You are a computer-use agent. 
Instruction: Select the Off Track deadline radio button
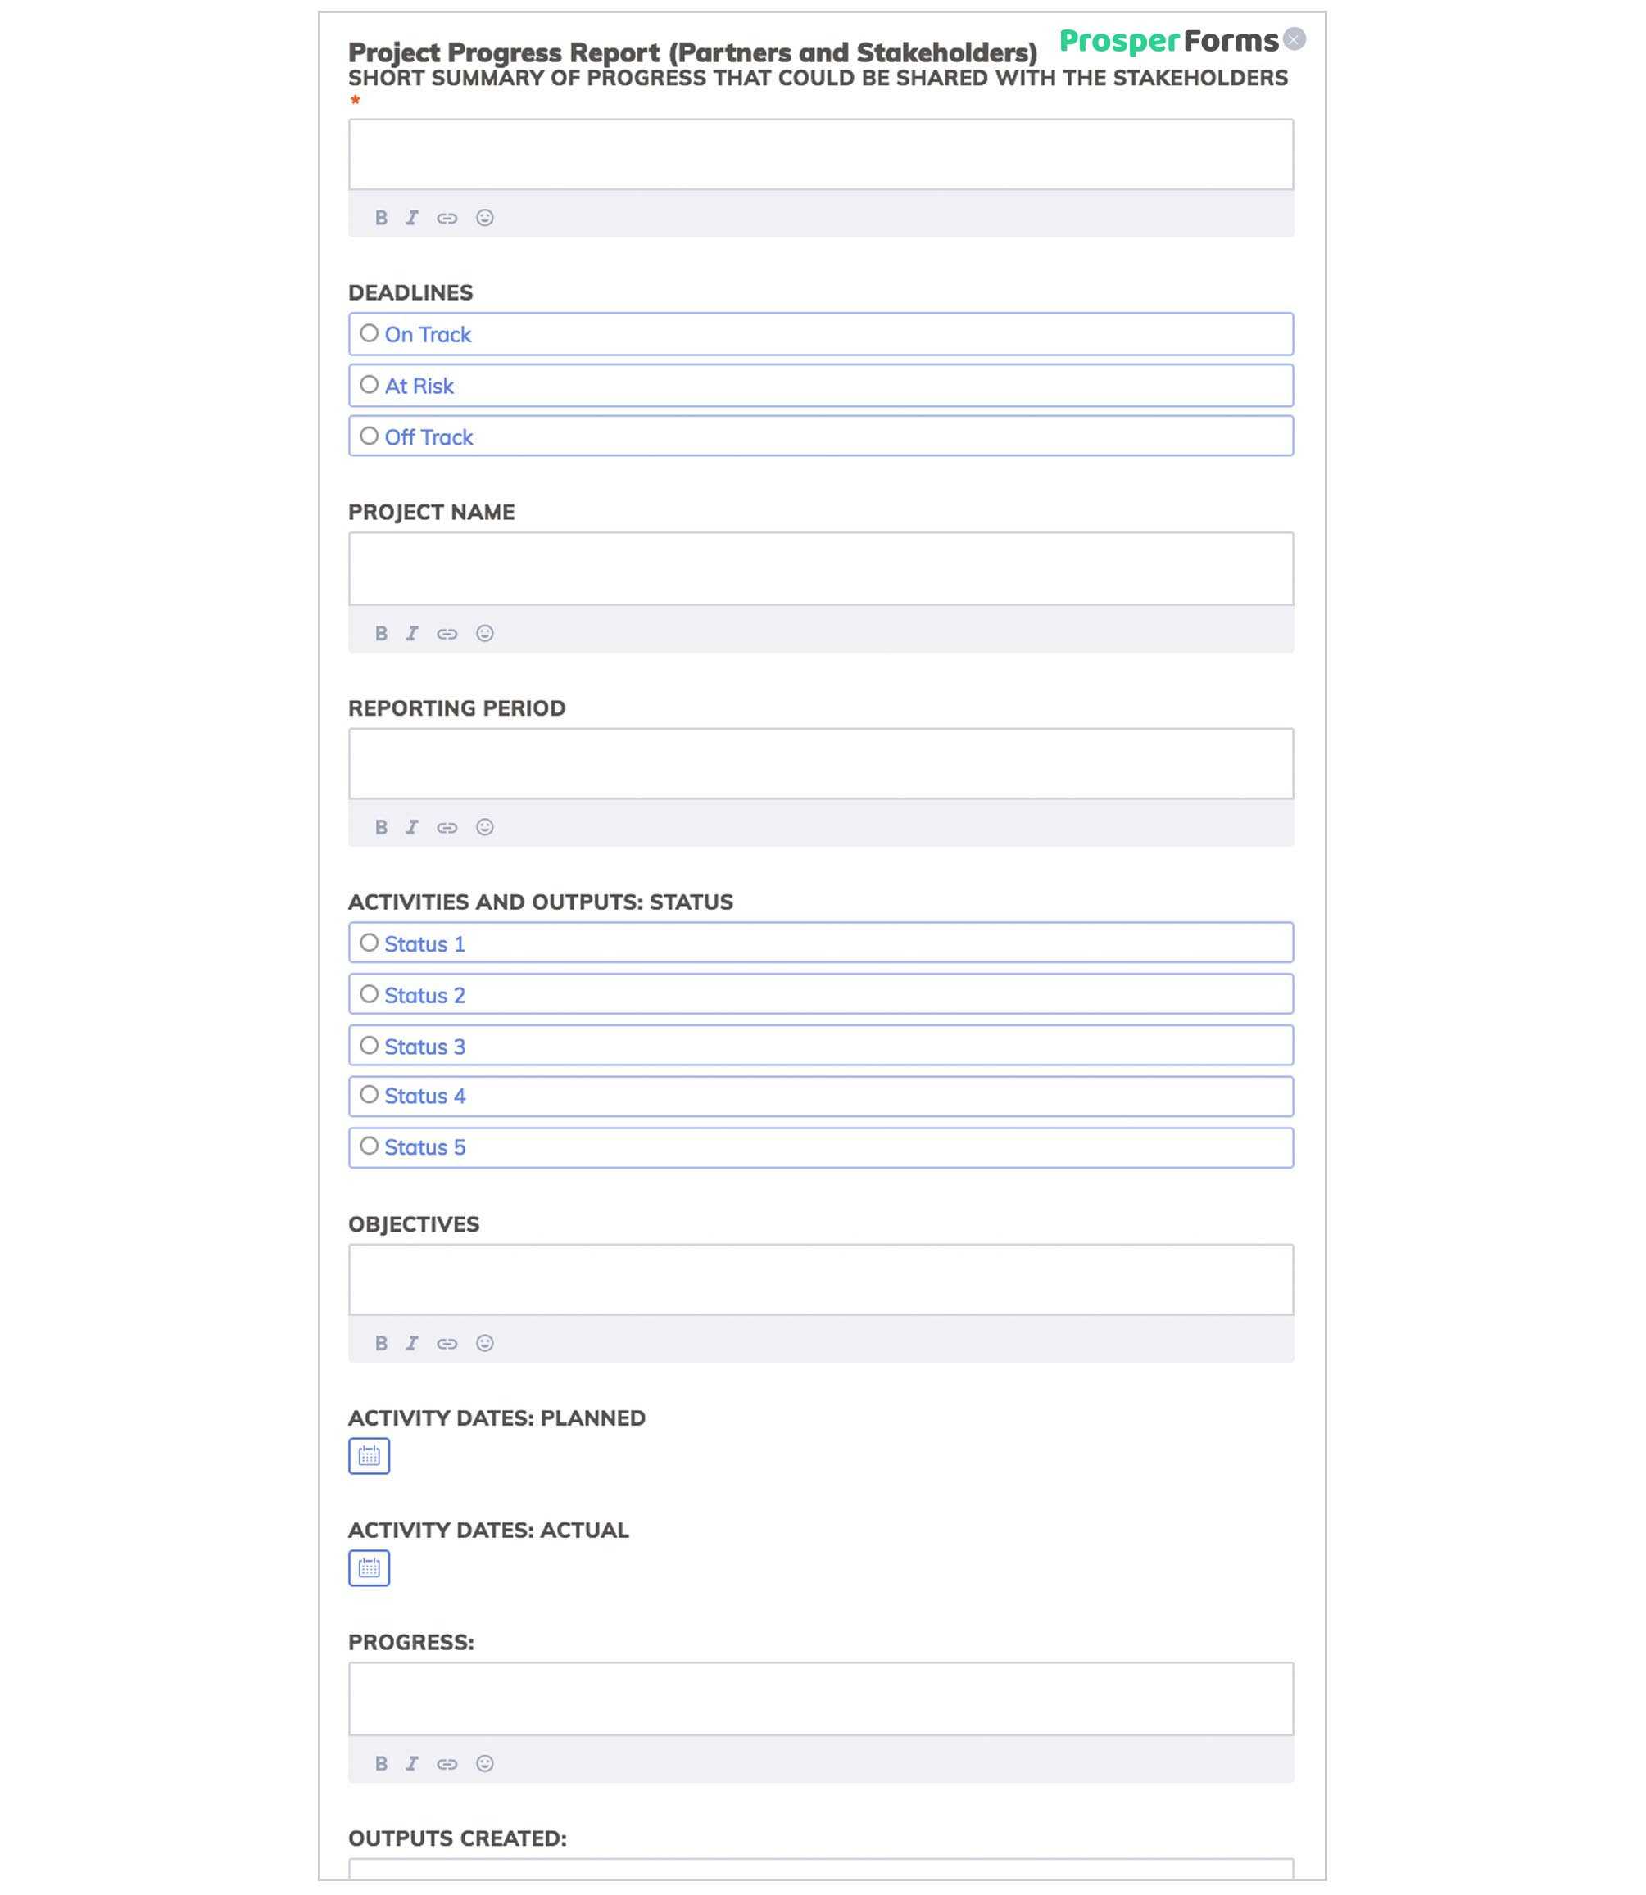click(x=370, y=436)
